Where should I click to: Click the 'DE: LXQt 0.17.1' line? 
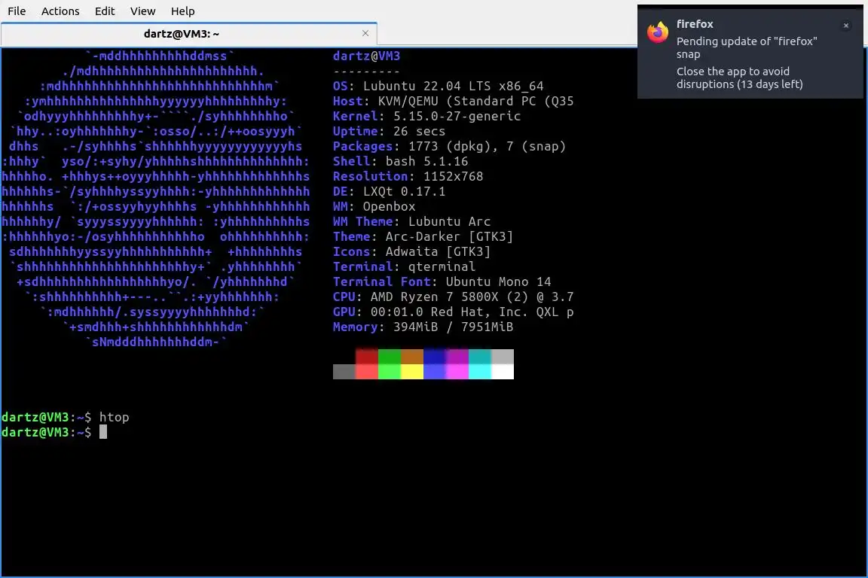point(389,191)
